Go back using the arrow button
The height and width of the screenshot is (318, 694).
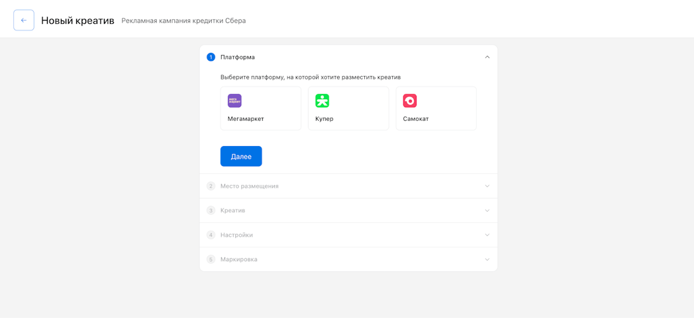coord(24,20)
